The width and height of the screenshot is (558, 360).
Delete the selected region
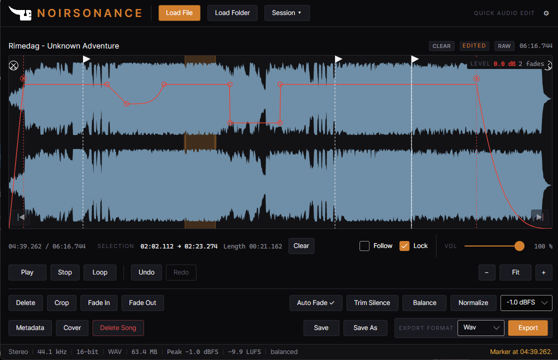pos(25,302)
